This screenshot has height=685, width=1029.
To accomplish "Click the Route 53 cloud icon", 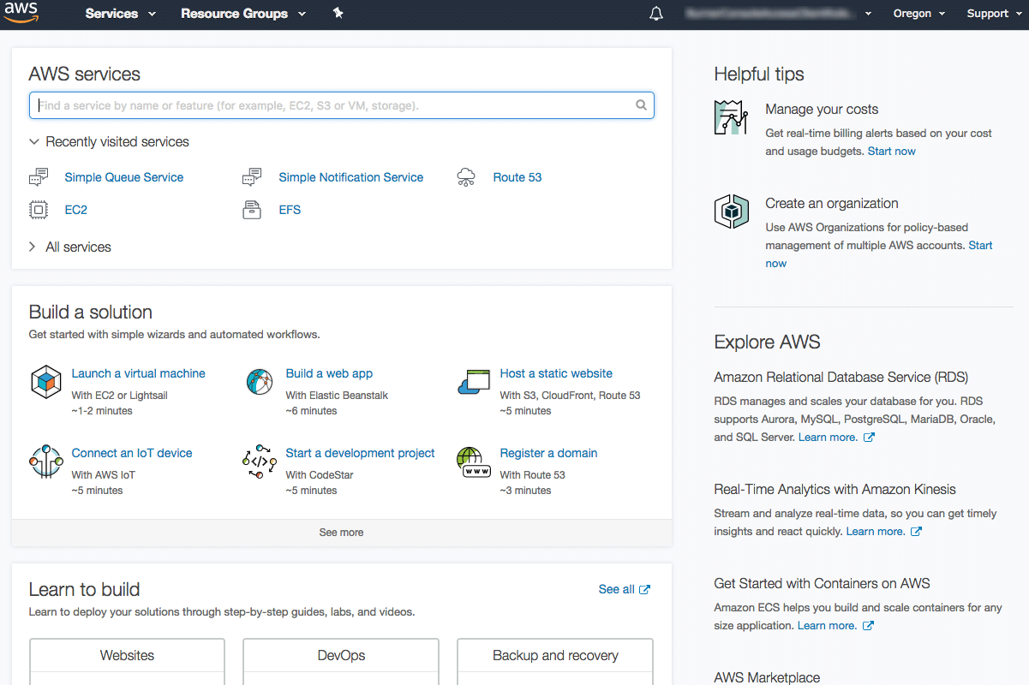I will coord(466,176).
